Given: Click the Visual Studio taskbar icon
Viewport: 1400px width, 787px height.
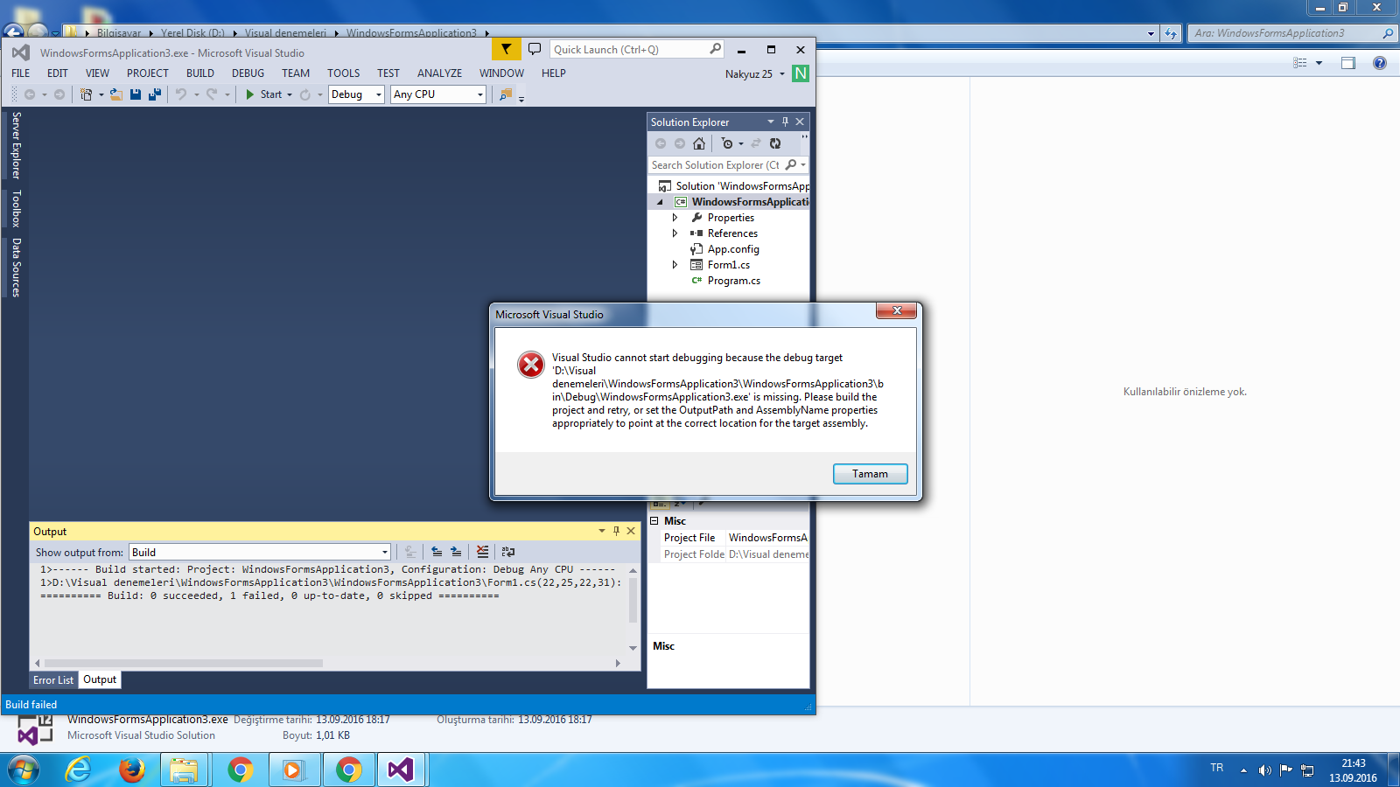Looking at the screenshot, I should click(x=401, y=770).
